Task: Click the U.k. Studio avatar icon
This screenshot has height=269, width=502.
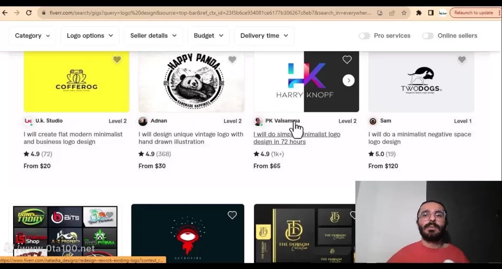Action: (28, 121)
